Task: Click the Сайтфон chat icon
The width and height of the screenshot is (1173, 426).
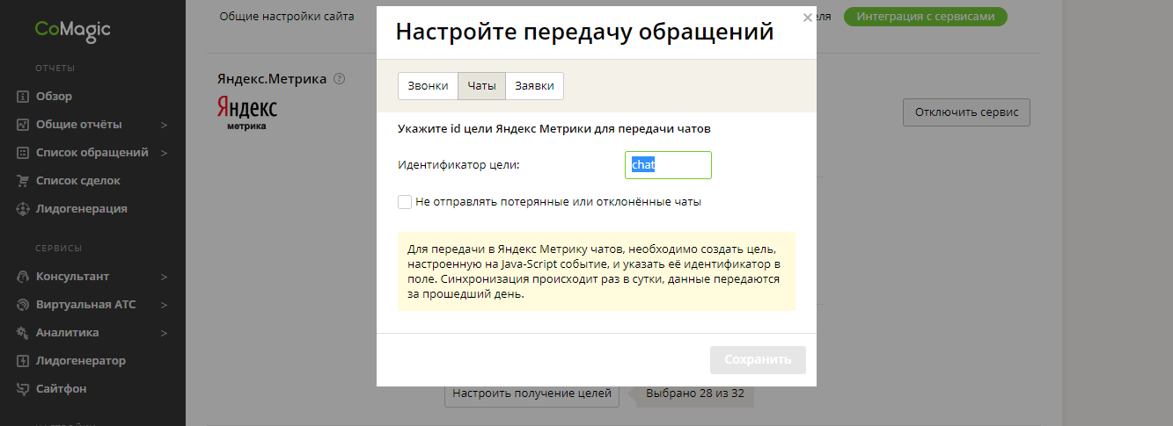Action: 24,389
